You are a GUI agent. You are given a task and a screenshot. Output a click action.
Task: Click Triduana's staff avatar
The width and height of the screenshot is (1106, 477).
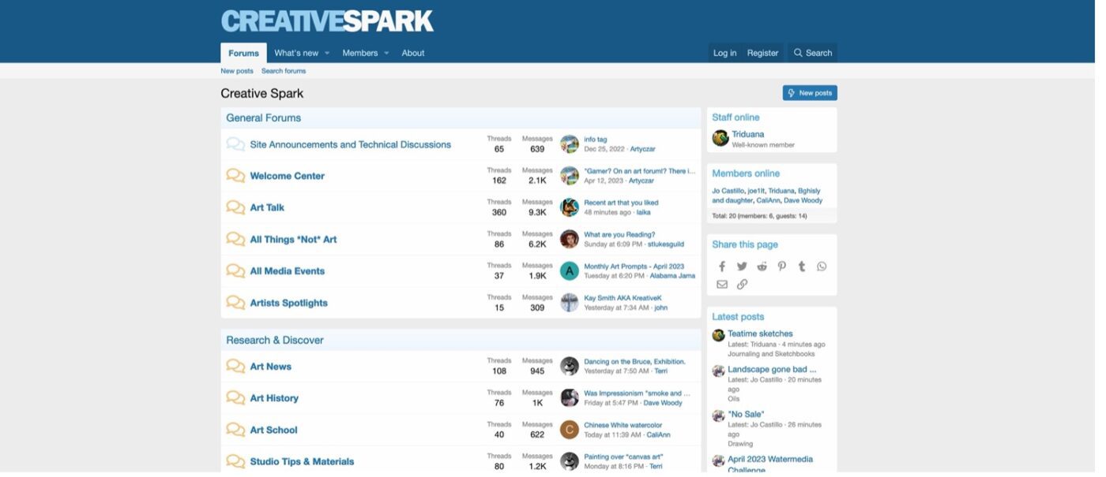720,138
